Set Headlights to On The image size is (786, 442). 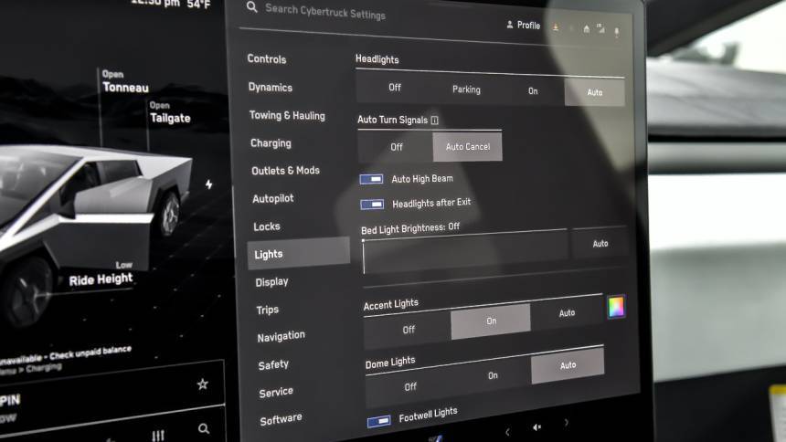[x=533, y=91]
